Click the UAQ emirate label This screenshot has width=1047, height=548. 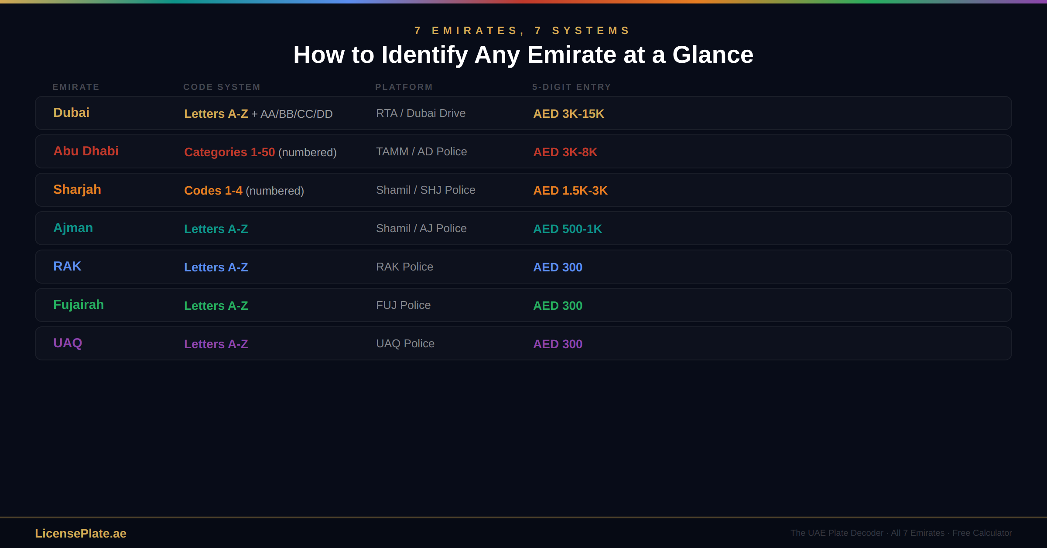click(x=67, y=343)
